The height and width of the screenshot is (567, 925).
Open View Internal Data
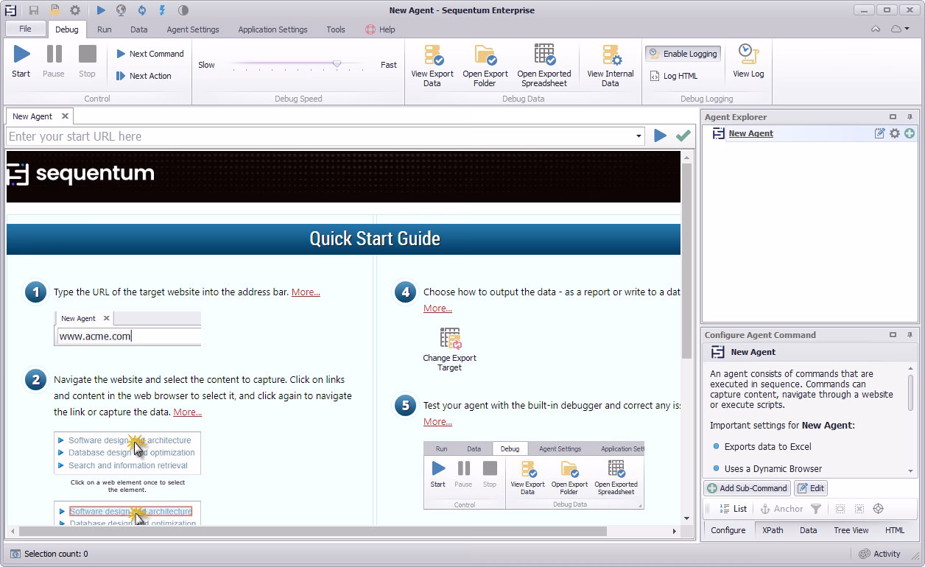coord(611,66)
